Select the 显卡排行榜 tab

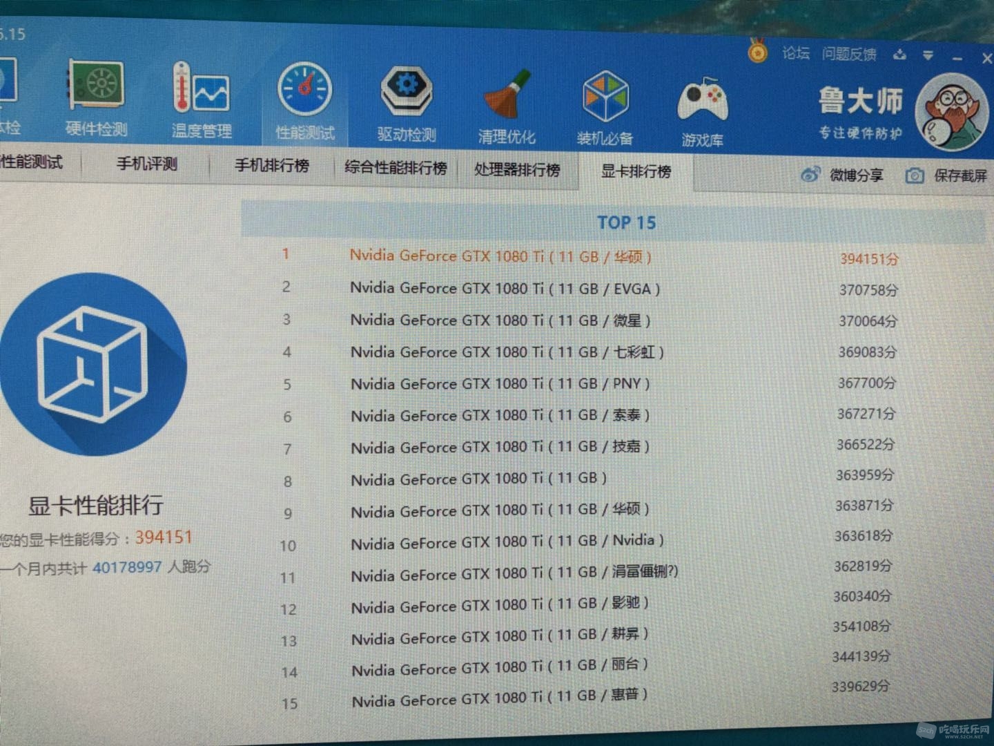[x=636, y=171]
